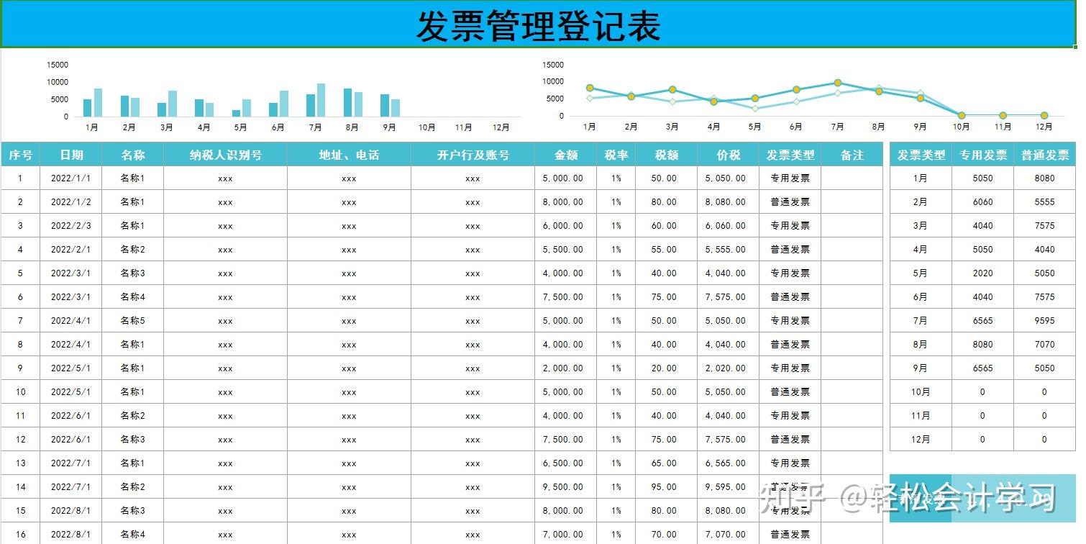
Task: Select the tax cell 60.00
Action: (666, 226)
